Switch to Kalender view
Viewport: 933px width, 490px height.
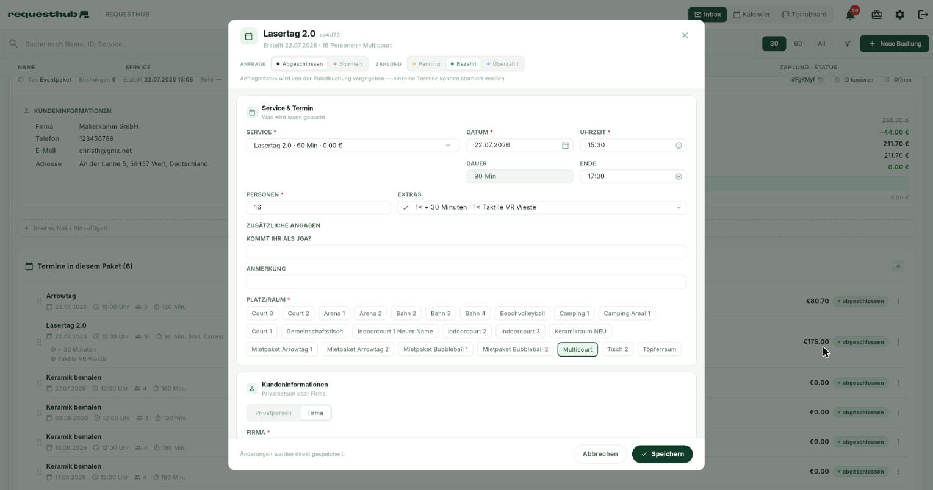click(x=751, y=15)
